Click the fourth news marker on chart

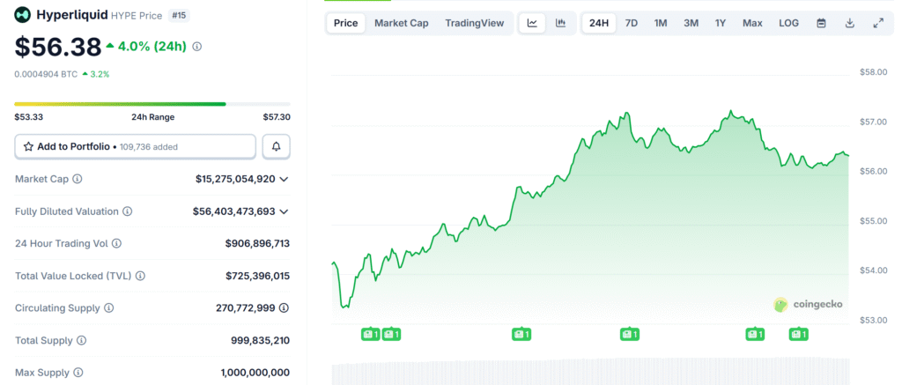(x=629, y=334)
